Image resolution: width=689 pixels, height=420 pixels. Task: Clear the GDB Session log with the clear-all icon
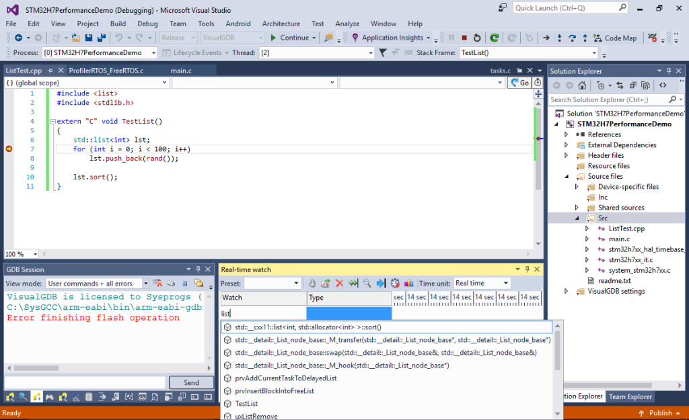(x=157, y=284)
